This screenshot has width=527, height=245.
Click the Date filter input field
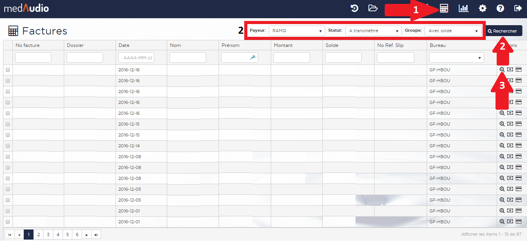[x=136, y=58]
